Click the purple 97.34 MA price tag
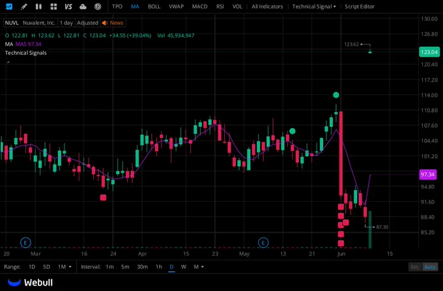Image resolution: width=443 pixels, height=291 pixels. tap(427, 174)
